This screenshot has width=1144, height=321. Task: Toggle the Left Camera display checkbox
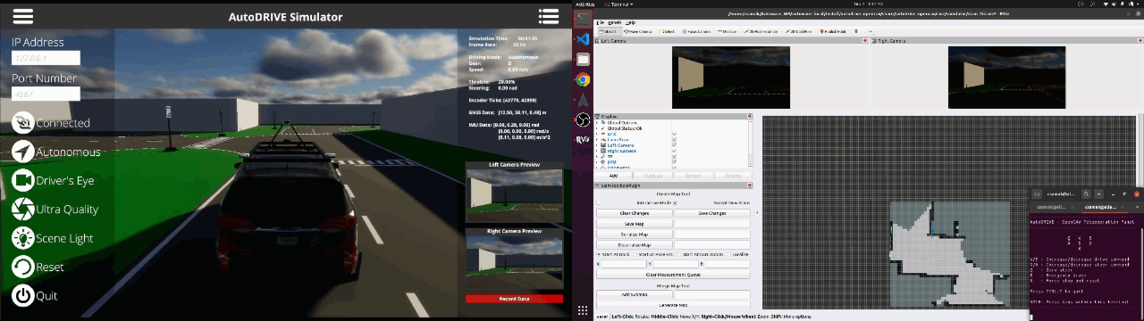[x=674, y=145]
